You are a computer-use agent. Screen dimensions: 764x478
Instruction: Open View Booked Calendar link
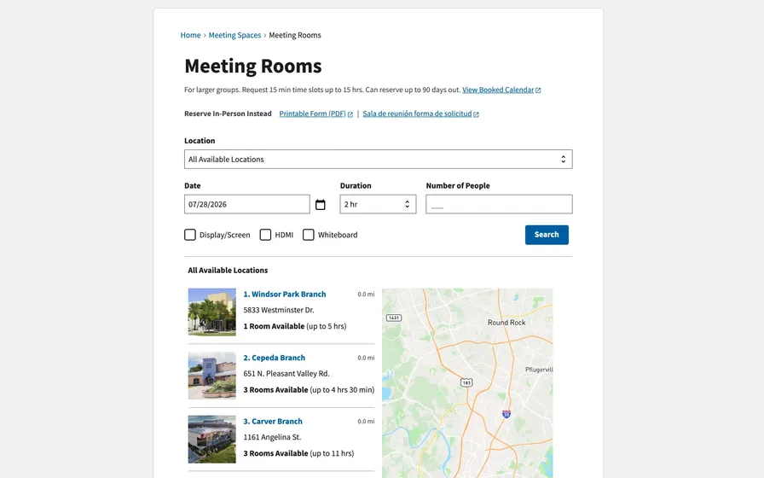coord(498,90)
